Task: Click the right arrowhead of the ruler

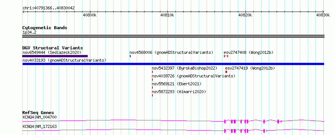Action: pyautogui.click(x=323, y=12)
